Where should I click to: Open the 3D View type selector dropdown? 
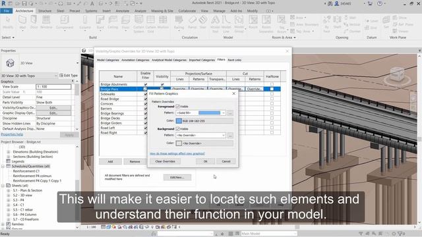(78, 63)
